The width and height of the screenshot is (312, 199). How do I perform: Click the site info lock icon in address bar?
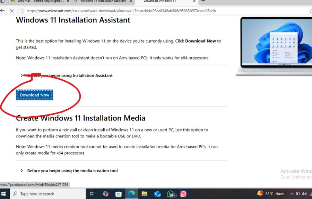point(23,11)
